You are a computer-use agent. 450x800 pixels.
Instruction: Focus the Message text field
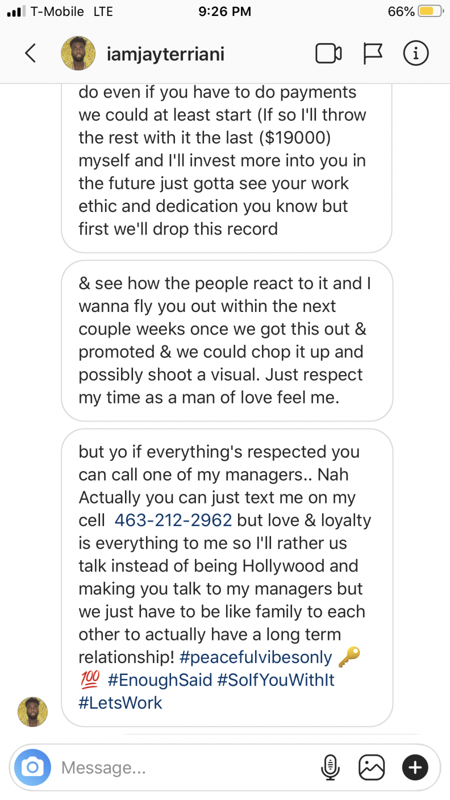tap(185, 767)
